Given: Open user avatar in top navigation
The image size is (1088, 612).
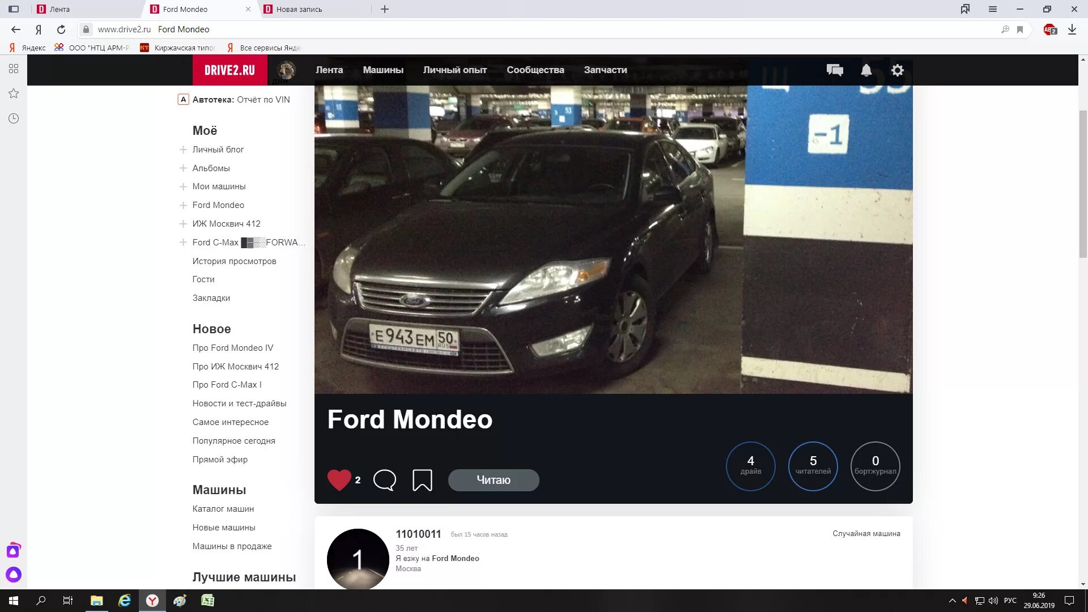Looking at the screenshot, I should coord(286,70).
